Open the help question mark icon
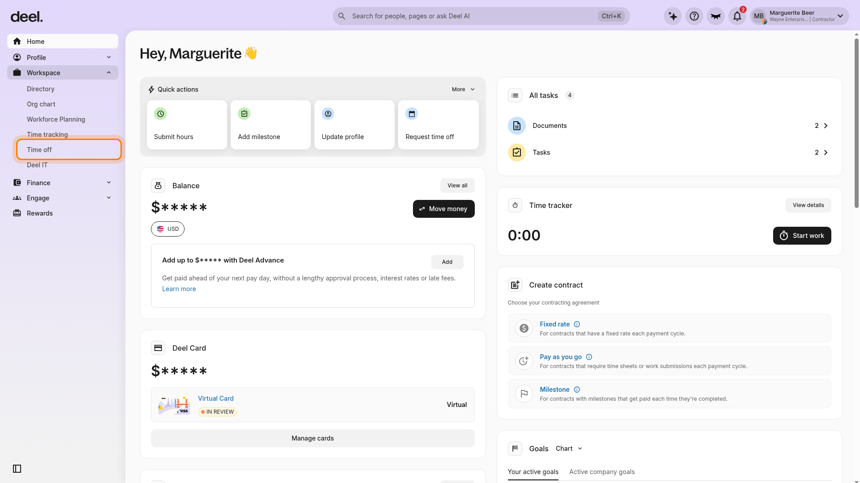The image size is (860, 483). (694, 16)
